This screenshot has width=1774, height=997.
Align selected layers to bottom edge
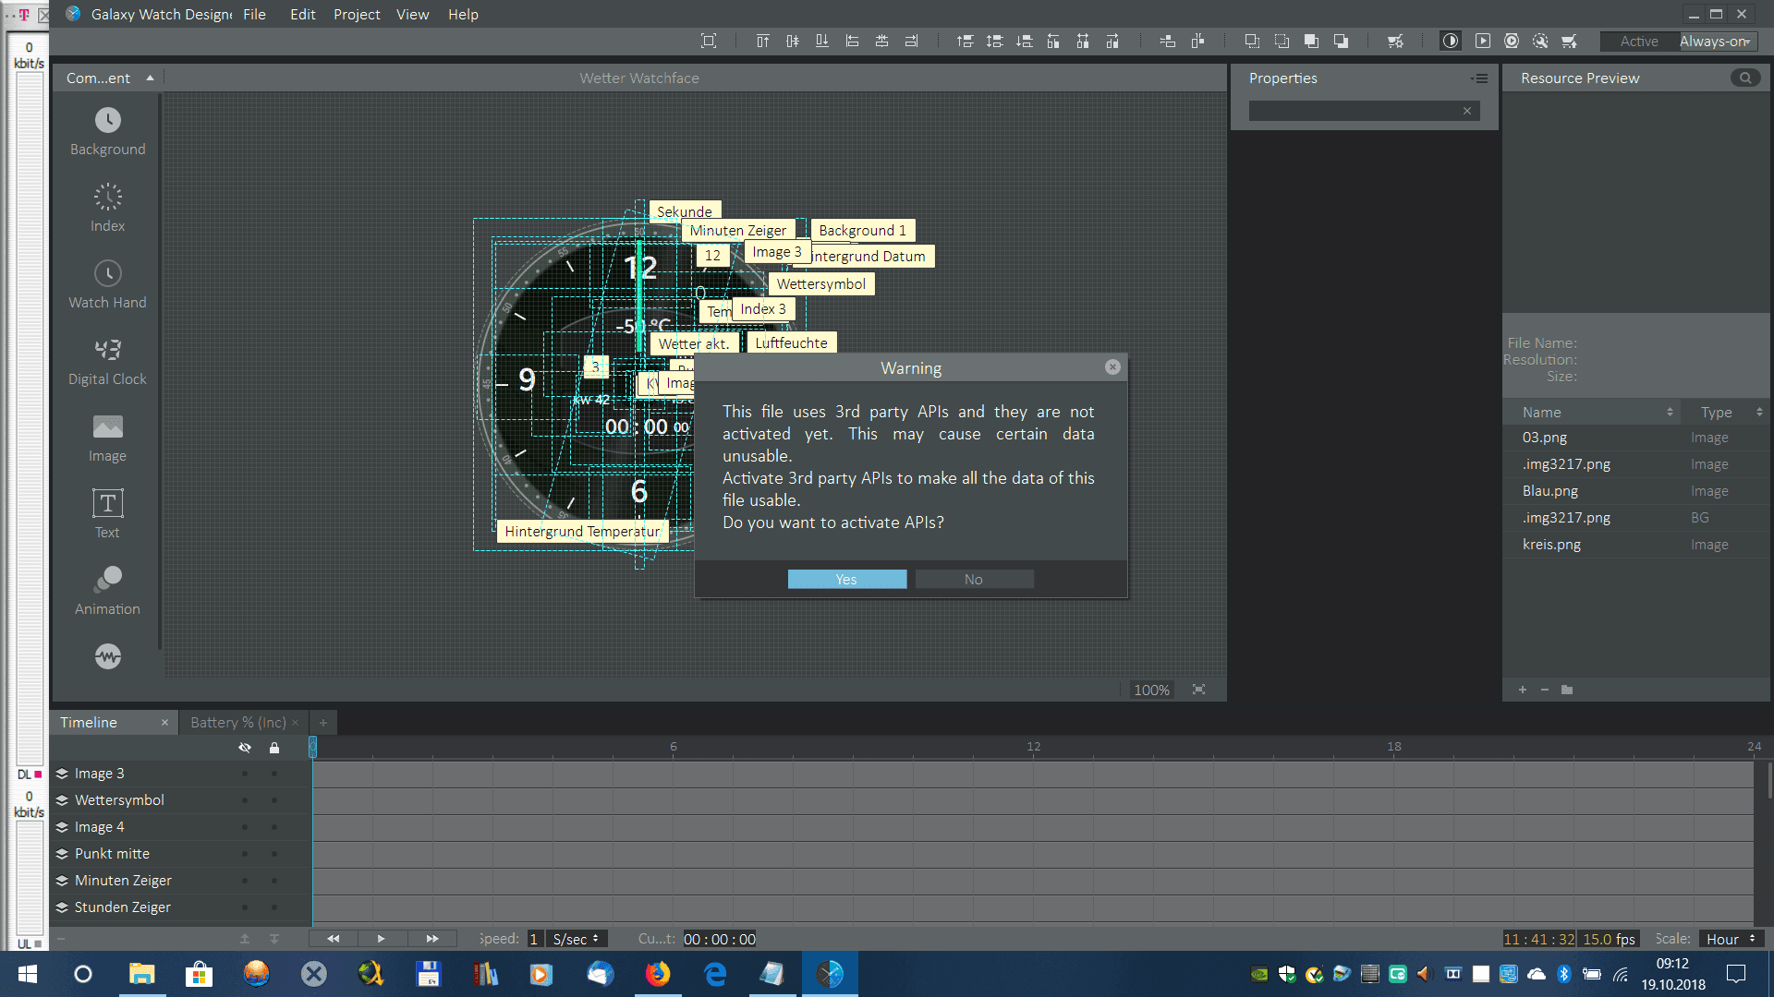(x=821, y=41)
